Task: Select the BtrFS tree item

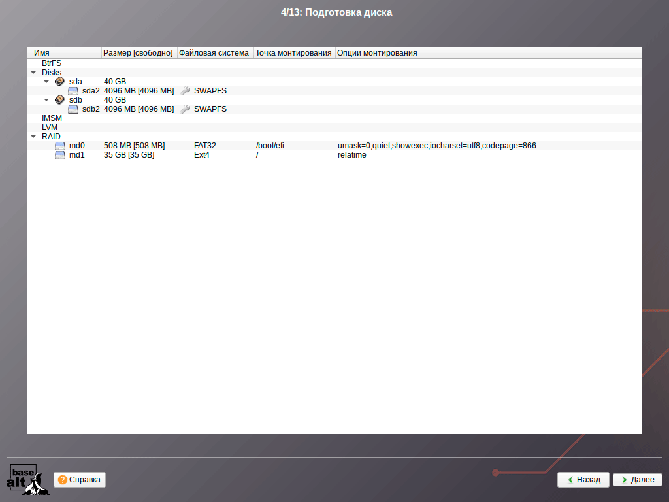Action: tap(52, 63)
